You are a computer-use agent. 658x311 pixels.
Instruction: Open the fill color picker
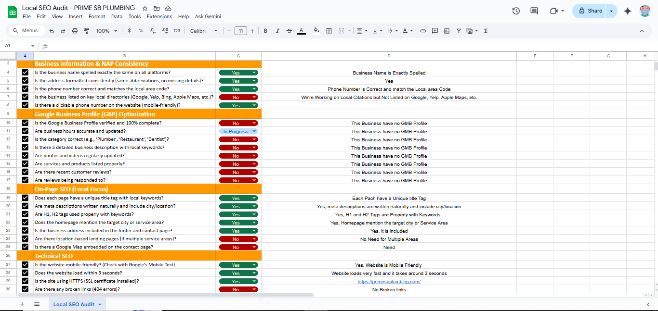tap(316, 31)
